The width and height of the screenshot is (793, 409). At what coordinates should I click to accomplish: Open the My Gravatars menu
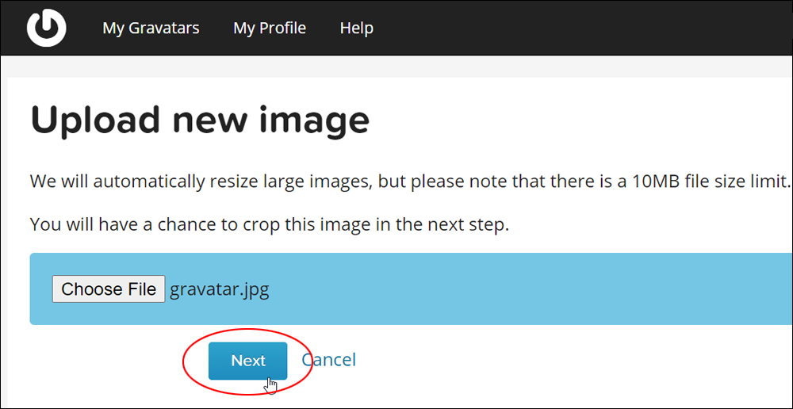click(x=151, y=28)
